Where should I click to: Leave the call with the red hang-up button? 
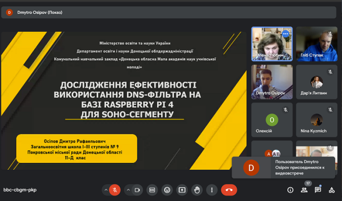coord(229,190)
